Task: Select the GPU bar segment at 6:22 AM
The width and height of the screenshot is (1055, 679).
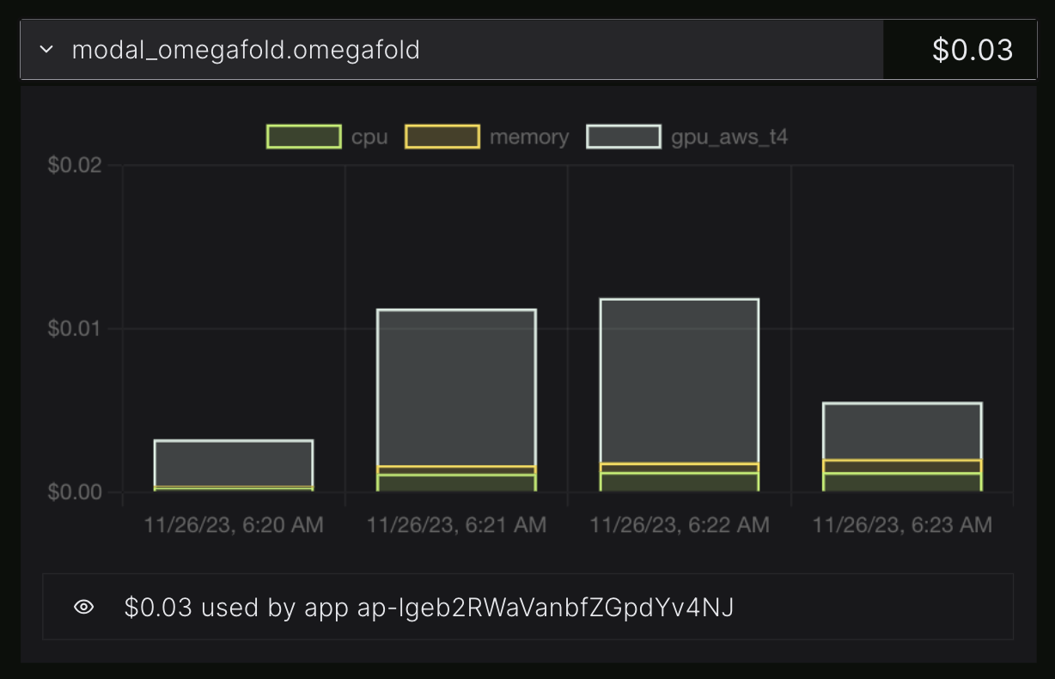Action: coord(679,381)
